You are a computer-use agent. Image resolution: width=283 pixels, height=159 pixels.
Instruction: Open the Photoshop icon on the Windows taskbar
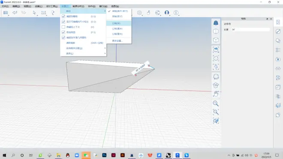pos(104,155)
